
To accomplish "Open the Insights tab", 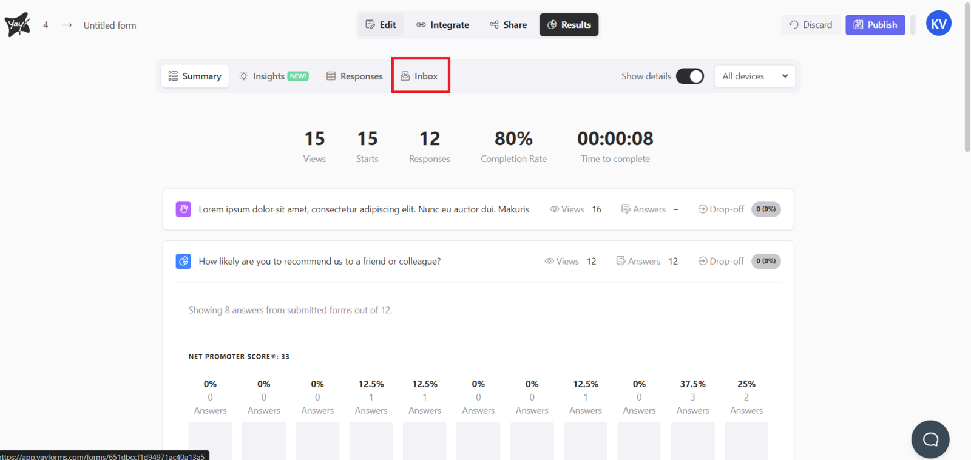I will click(x=273, y=76).
